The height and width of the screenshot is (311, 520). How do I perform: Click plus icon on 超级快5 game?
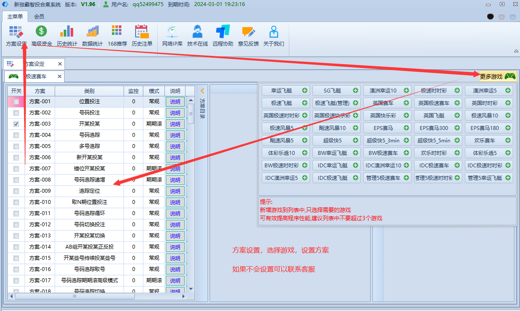[x=356, y=140]
